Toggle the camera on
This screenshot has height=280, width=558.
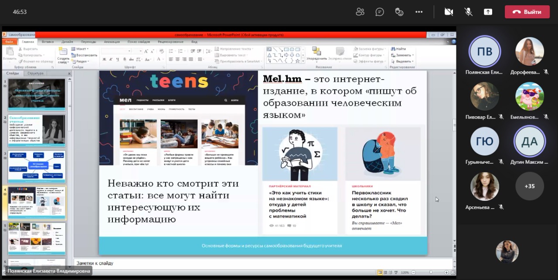tap(449, 12)
